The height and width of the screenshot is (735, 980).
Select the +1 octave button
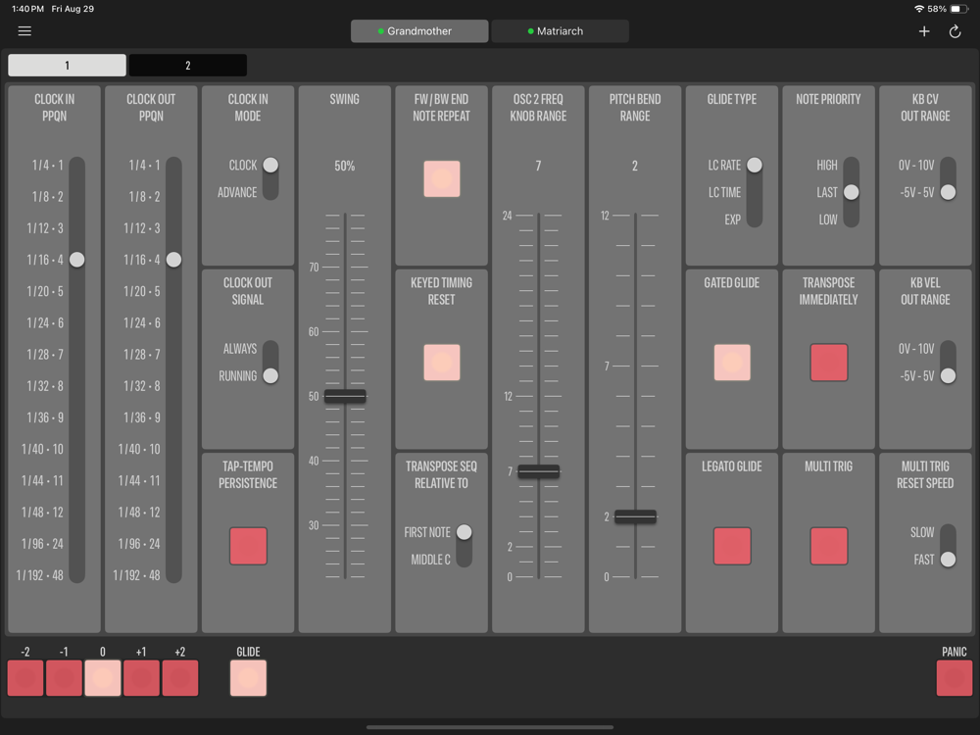(x=141, y=678)
